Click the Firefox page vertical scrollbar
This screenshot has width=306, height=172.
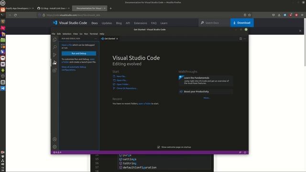pyautogui.click(x=305, y=43)
